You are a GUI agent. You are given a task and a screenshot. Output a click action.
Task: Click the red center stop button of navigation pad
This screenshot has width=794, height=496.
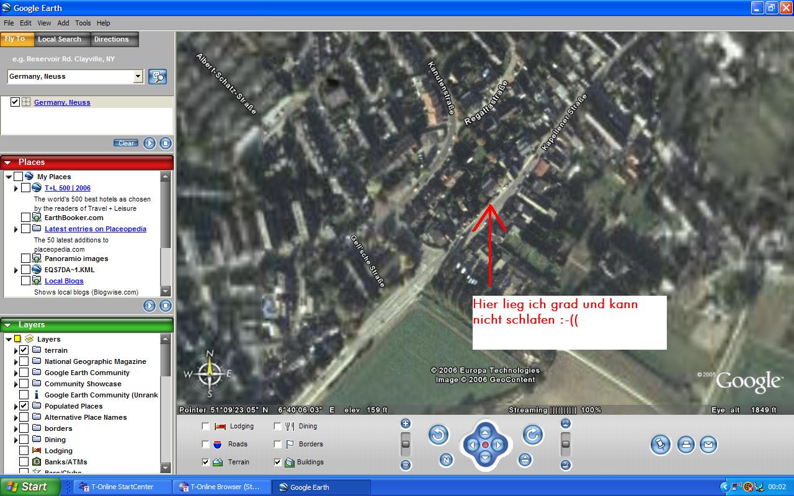485,445
